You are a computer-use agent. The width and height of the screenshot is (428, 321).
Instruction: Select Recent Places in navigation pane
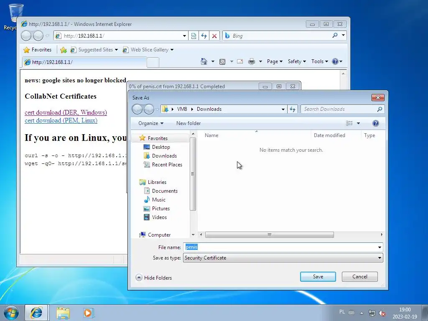tap(167, 165)
